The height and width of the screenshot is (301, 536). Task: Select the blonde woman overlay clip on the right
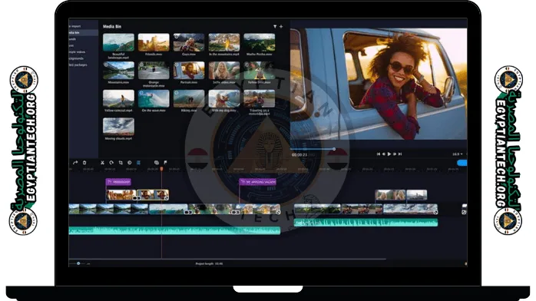point(390,195)
